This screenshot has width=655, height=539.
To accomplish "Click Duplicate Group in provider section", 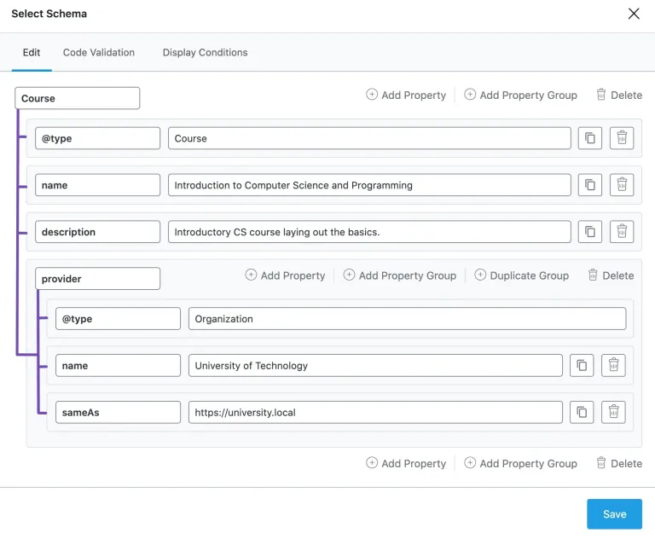I will tap(521, 275).
